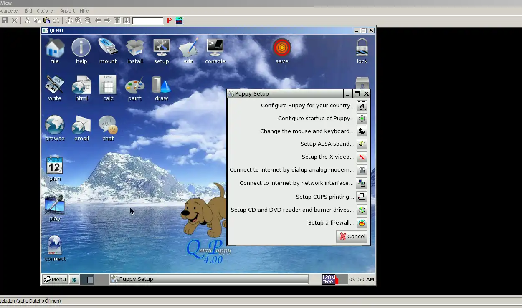522x308 pixels.
Task: Open the email desktop icon
Action: pyautogui.click(x=81, y=129)
